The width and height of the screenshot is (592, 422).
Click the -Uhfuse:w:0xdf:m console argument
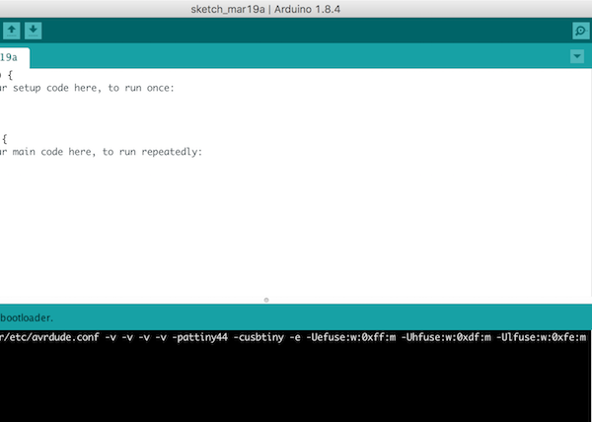coord(446,337)
